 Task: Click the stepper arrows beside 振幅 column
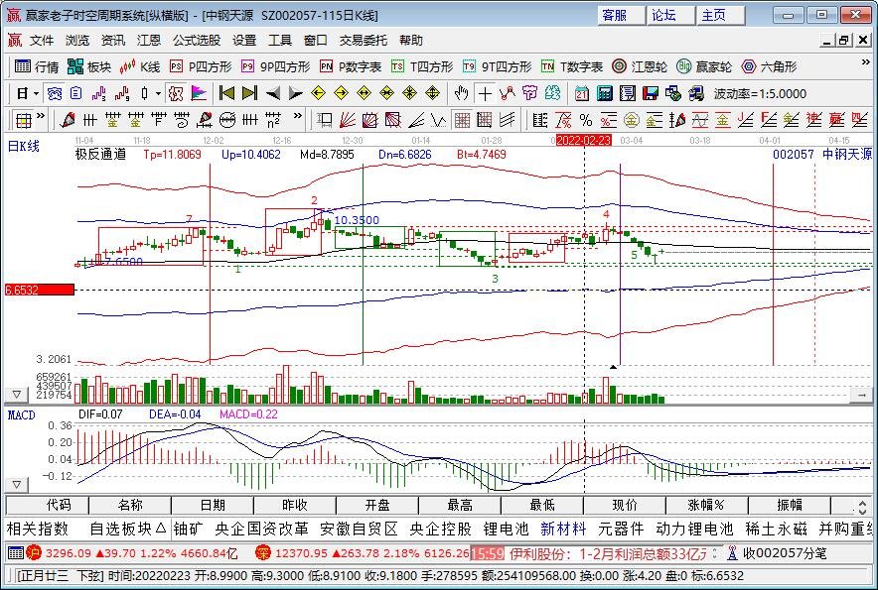click(863, 506)
